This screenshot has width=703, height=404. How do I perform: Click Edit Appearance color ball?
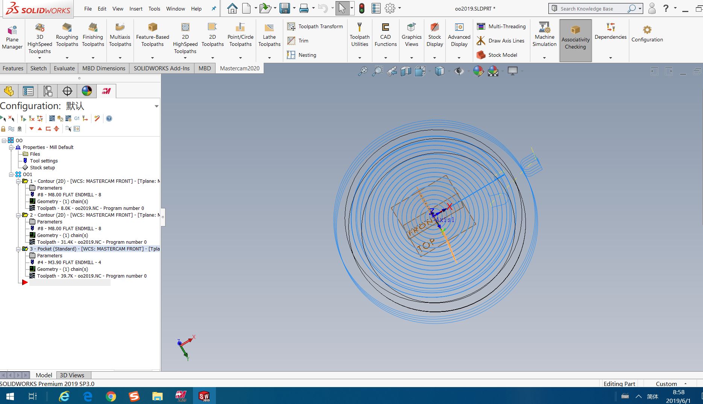(x=478, y=71)
